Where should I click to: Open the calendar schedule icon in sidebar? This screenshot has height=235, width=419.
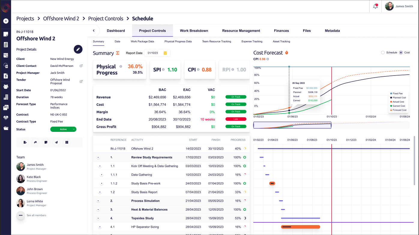tap(6, 55)
